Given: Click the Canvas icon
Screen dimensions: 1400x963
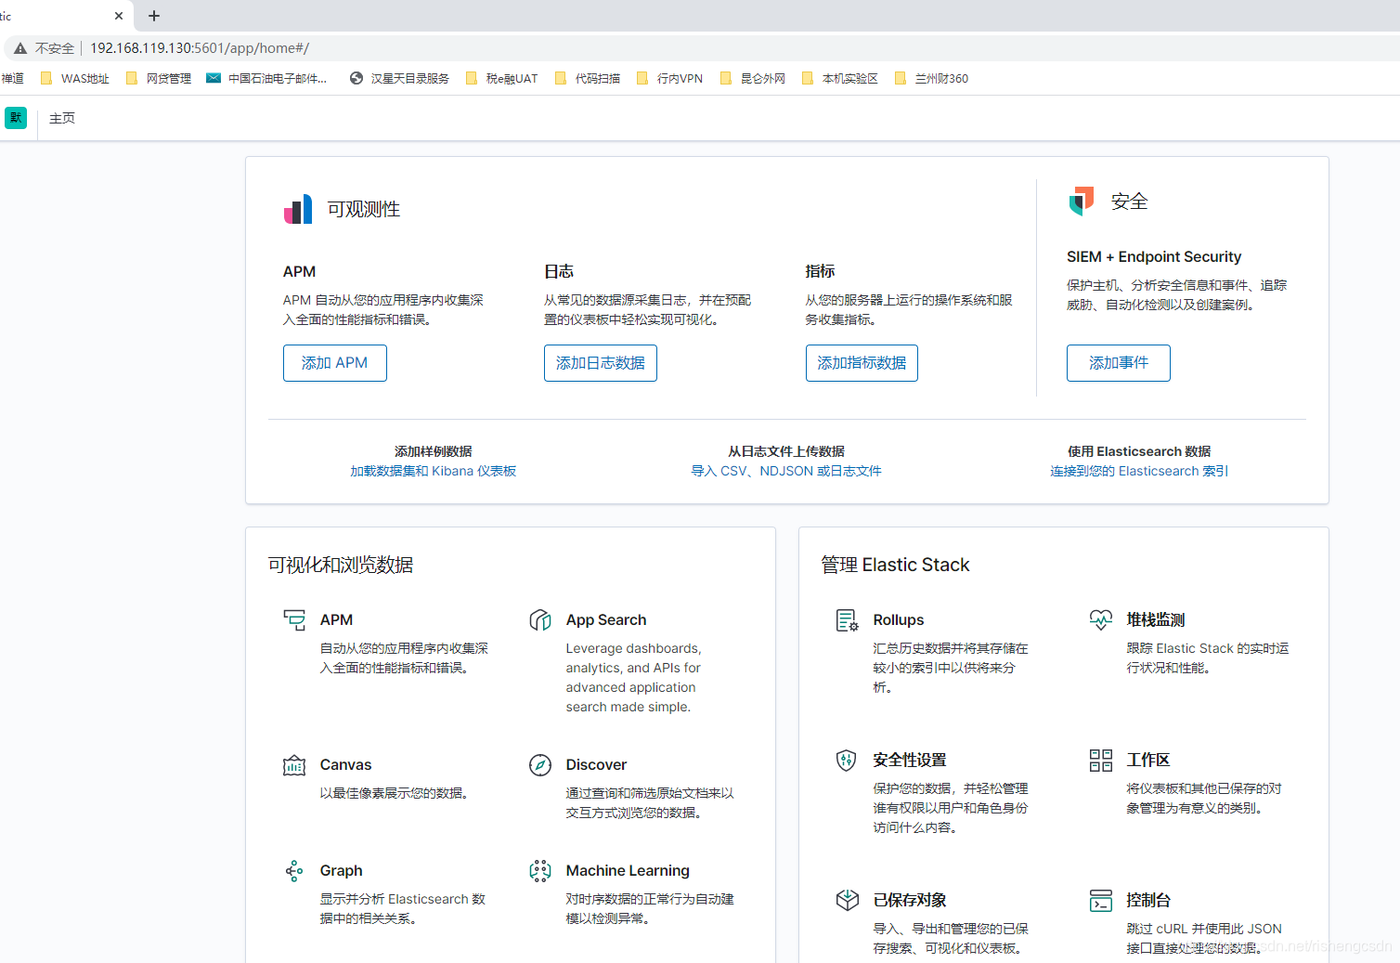Looking at the screenshot, I should (294, 765).
